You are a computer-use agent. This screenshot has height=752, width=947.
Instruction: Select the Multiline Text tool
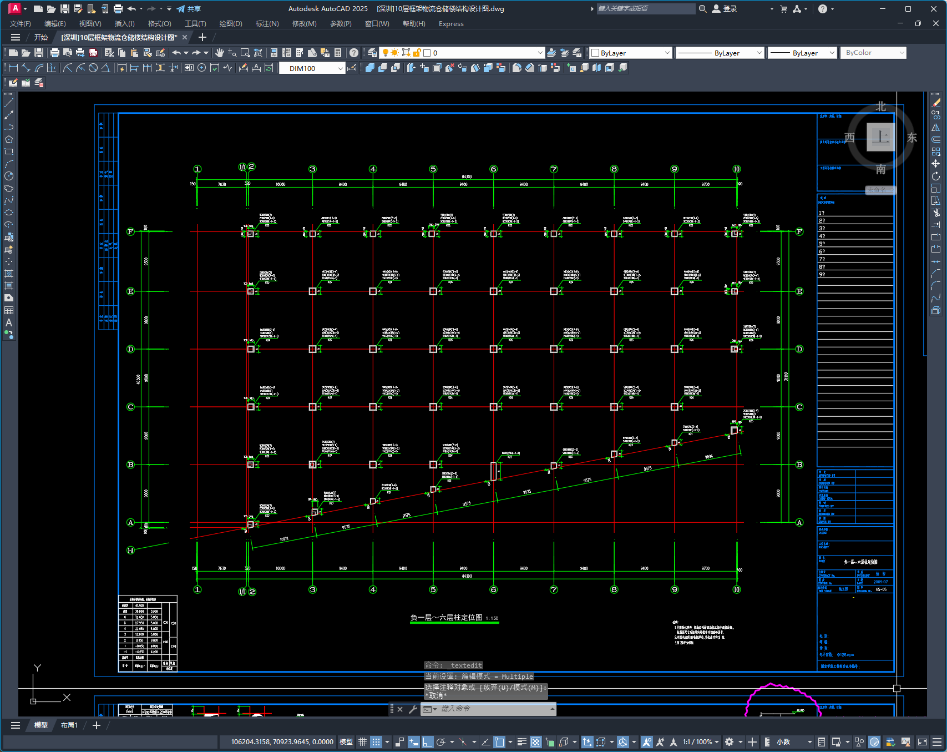pos(9,322)
